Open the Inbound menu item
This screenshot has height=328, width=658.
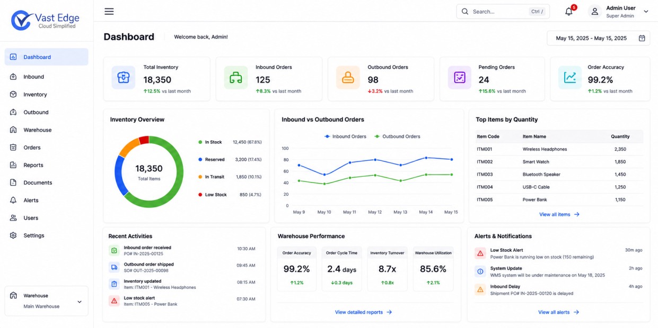(x=47, y=77)
